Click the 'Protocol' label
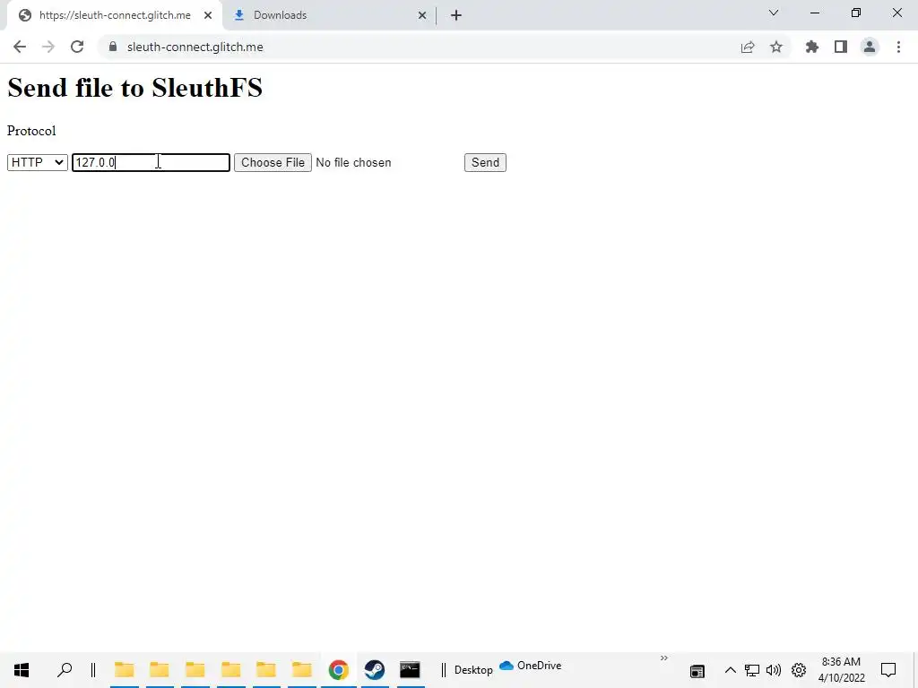 pos(31,131)
